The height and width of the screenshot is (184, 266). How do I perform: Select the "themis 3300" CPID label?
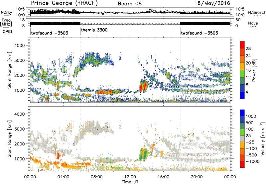coord(94,30)
